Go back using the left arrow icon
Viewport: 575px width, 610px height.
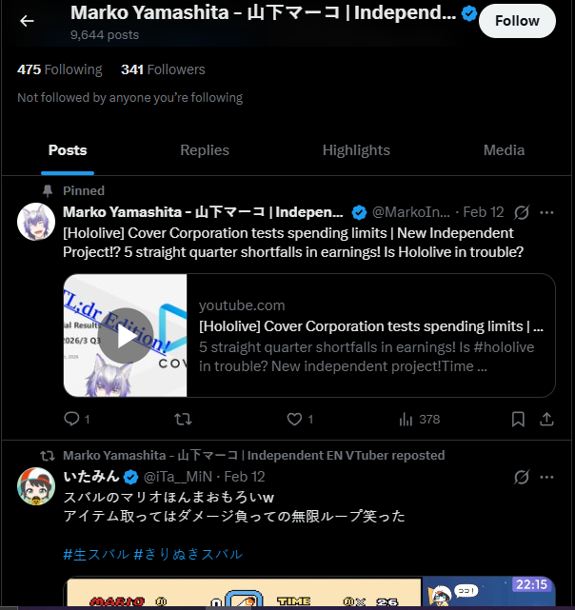point(27,21)
